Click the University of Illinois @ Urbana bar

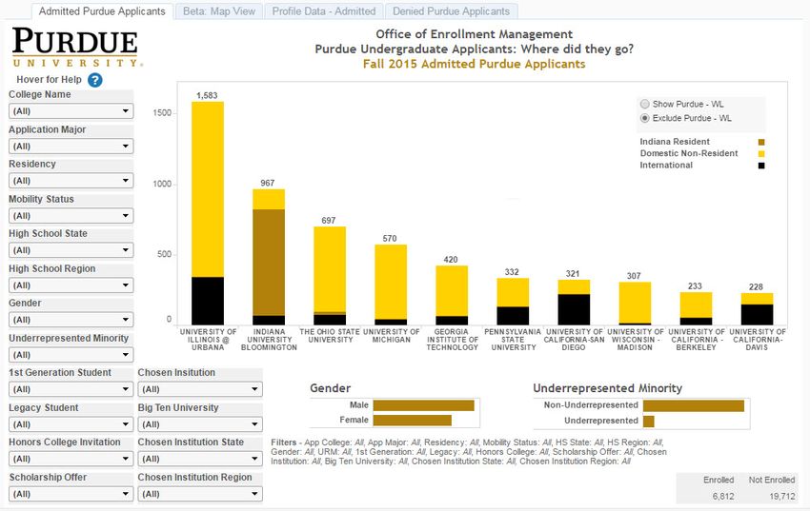coord(208,213)
